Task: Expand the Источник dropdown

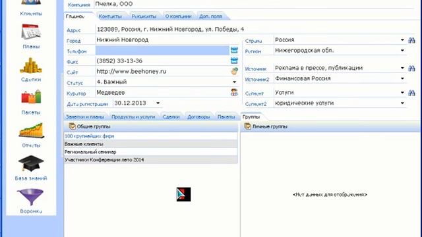Action: 402,68
